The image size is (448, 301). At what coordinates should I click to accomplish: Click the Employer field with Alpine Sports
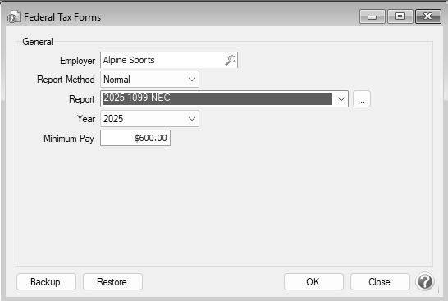point(169,60)
